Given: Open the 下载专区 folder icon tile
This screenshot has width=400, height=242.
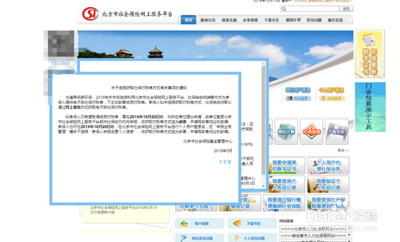Looking at the screenshot, I should click(x=337, y=132).
